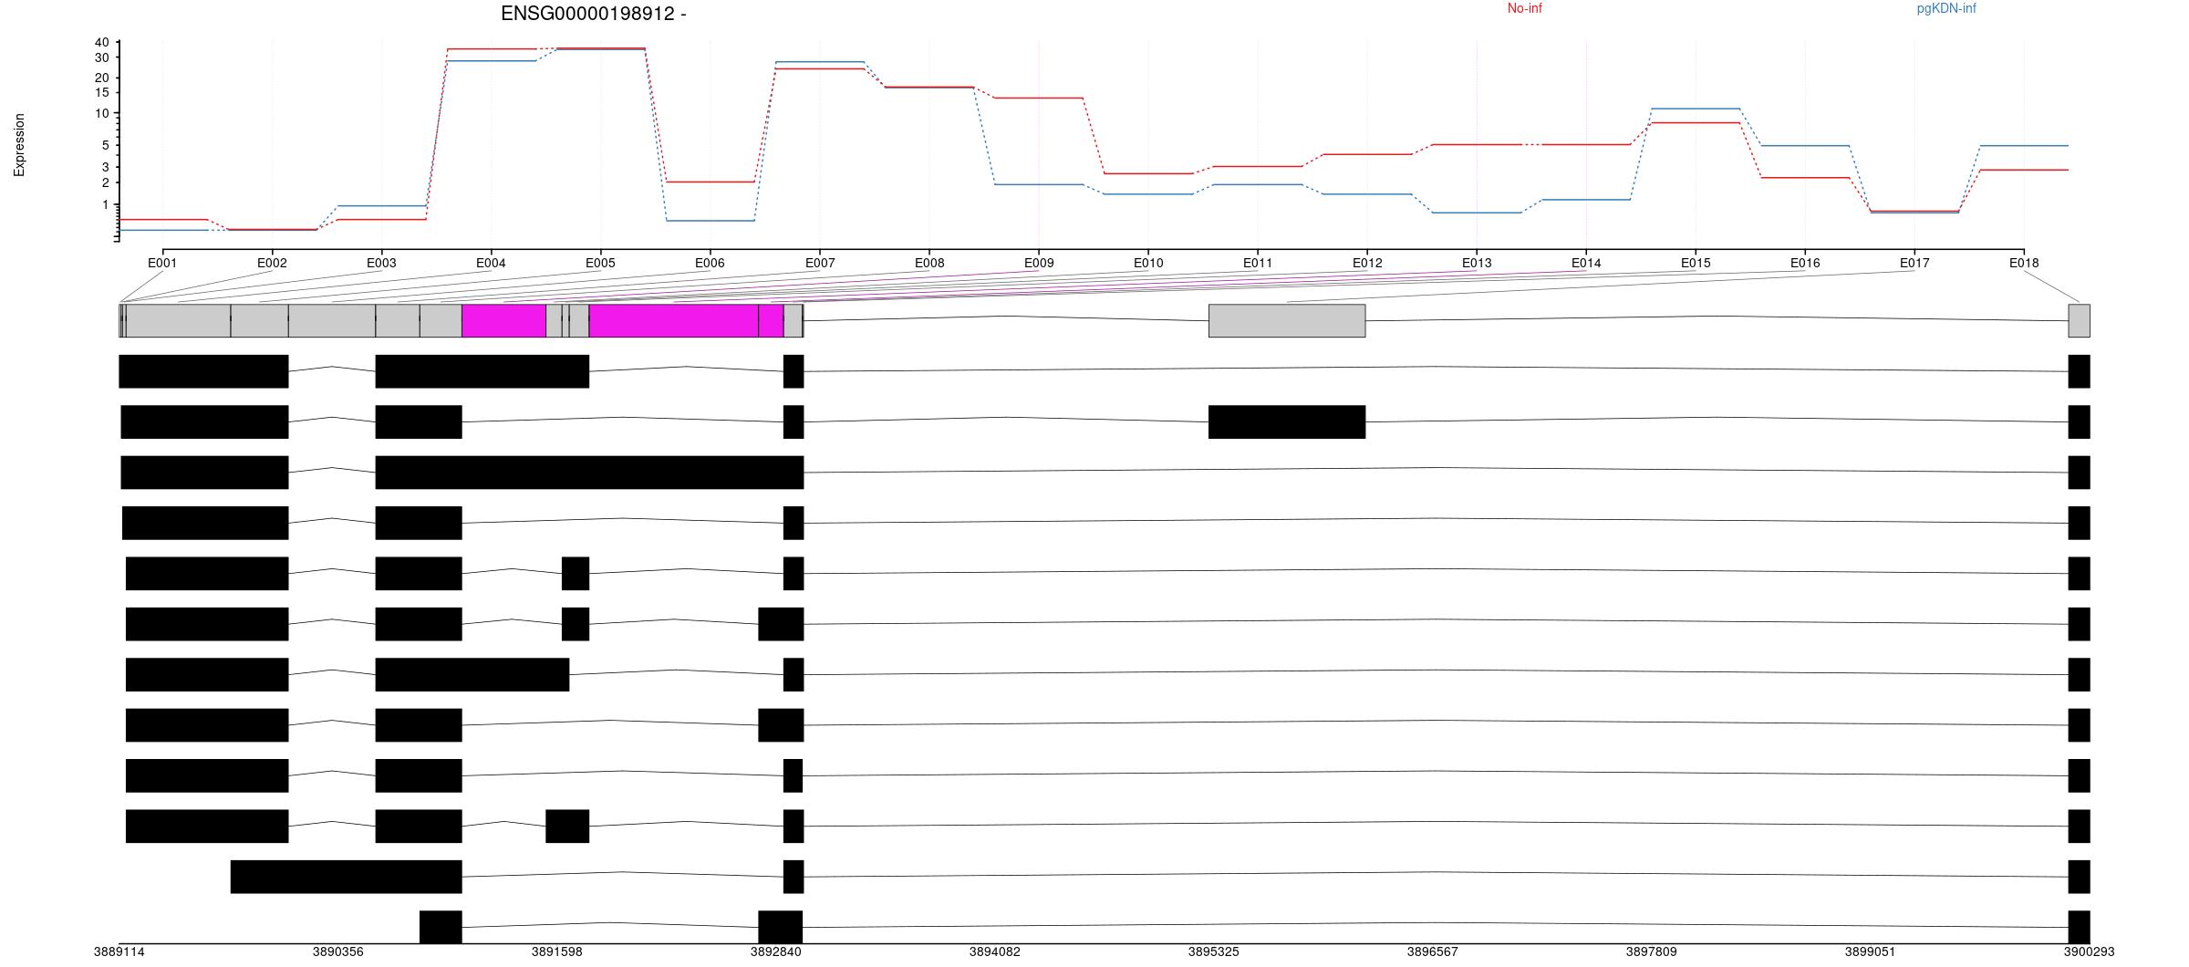Click exon label E013
This screenshot has width=2189, height=967.
(1477, 263)
